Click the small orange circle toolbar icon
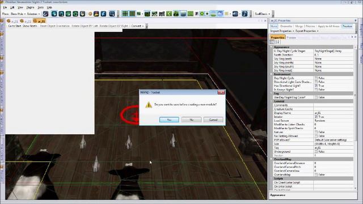The height and width of the screenshot is (204, 363). (90, 14)
